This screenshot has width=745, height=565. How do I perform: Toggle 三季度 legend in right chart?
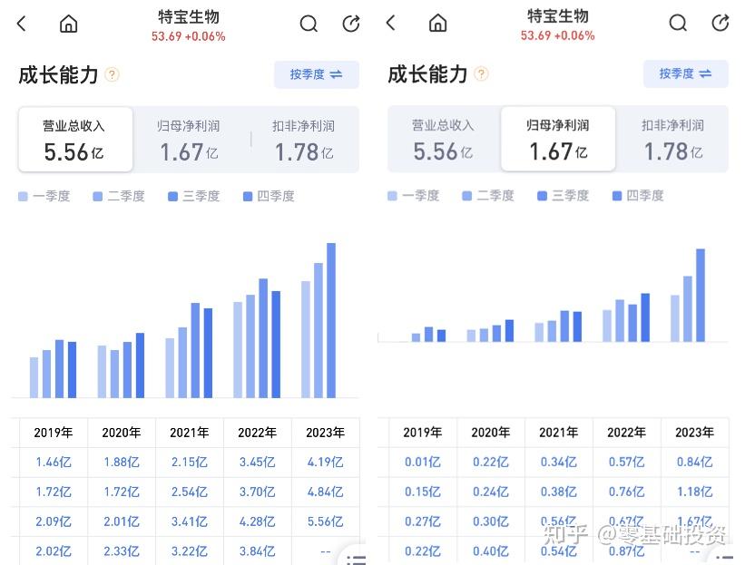563,195
